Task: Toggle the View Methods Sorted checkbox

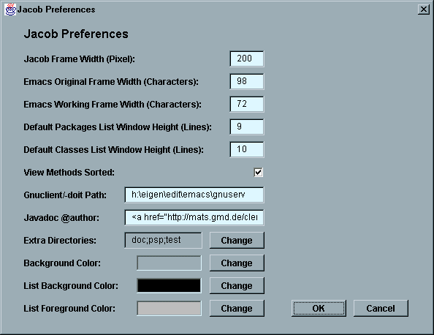Action: tap(258, 173)
